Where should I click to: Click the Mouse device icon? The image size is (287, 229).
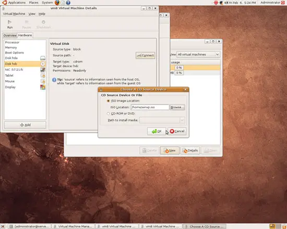click(x=43, y=81)
